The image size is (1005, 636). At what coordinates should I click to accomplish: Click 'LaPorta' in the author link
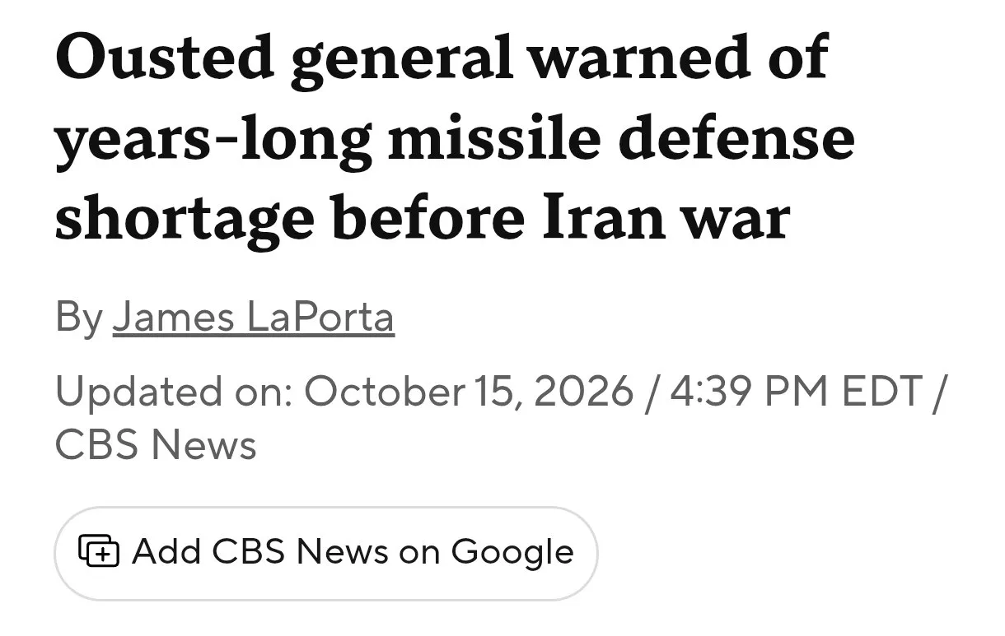[x=320, y=317]
